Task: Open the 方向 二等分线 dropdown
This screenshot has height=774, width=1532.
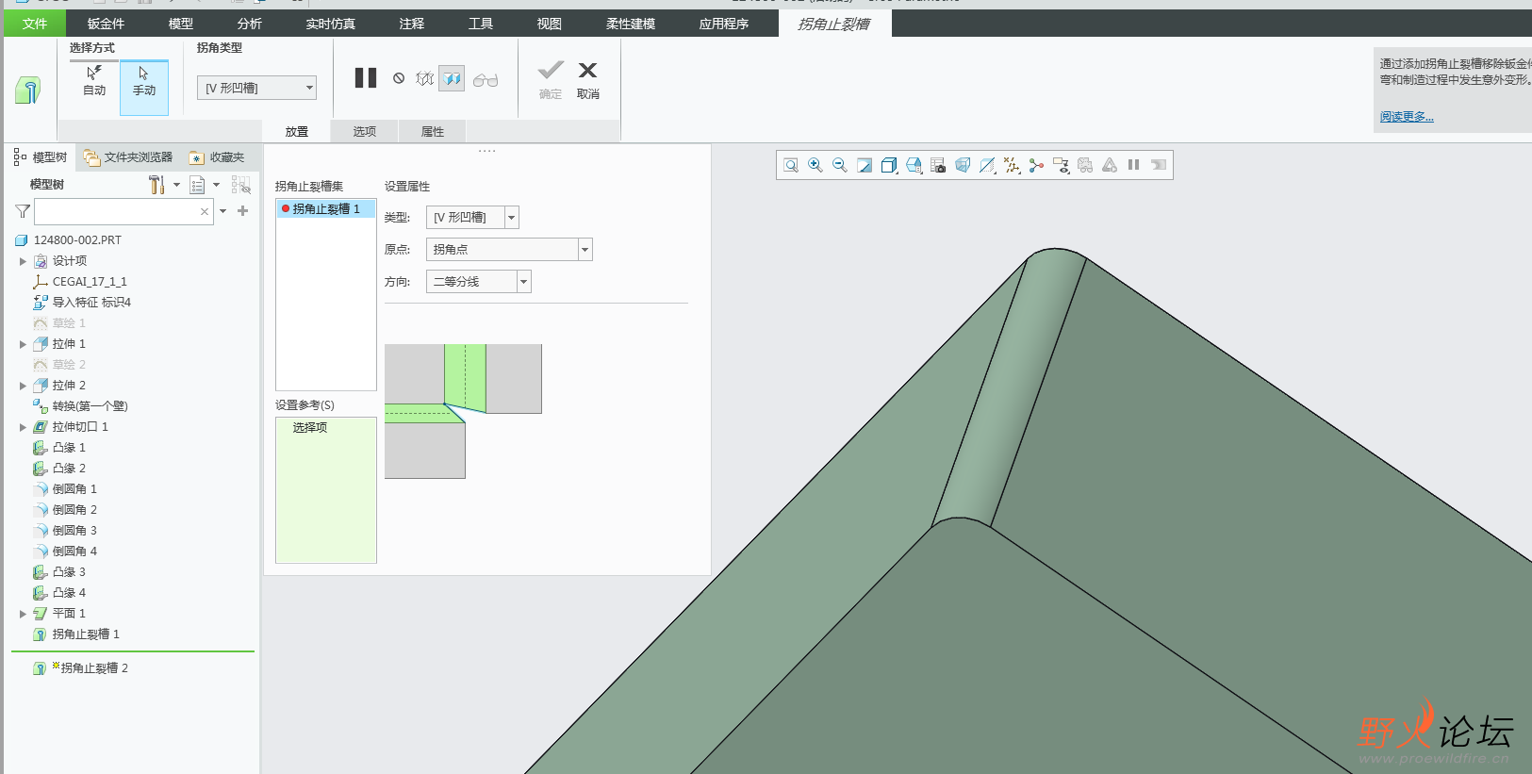Action: coord(479,282)
